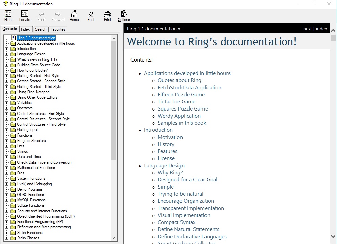This screenshot has width=337, height=244.
Task: Click the help file icon in title bar
Action: click(5, 4)
